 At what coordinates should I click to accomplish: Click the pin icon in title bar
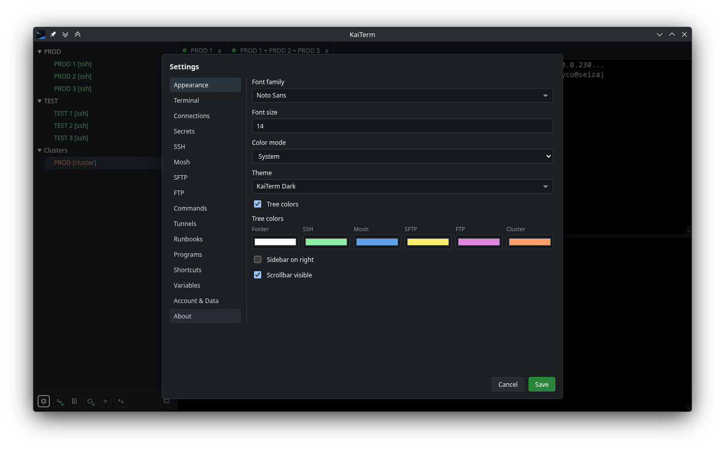[x=53, y=34]
